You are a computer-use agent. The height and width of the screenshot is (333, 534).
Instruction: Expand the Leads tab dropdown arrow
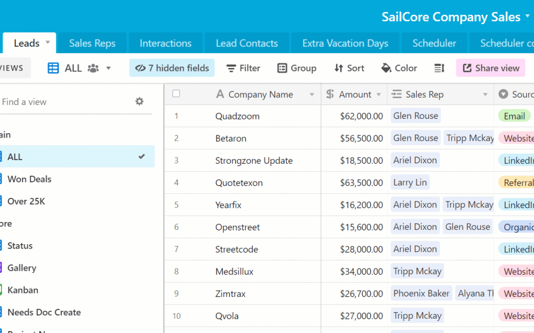point(47,43)
